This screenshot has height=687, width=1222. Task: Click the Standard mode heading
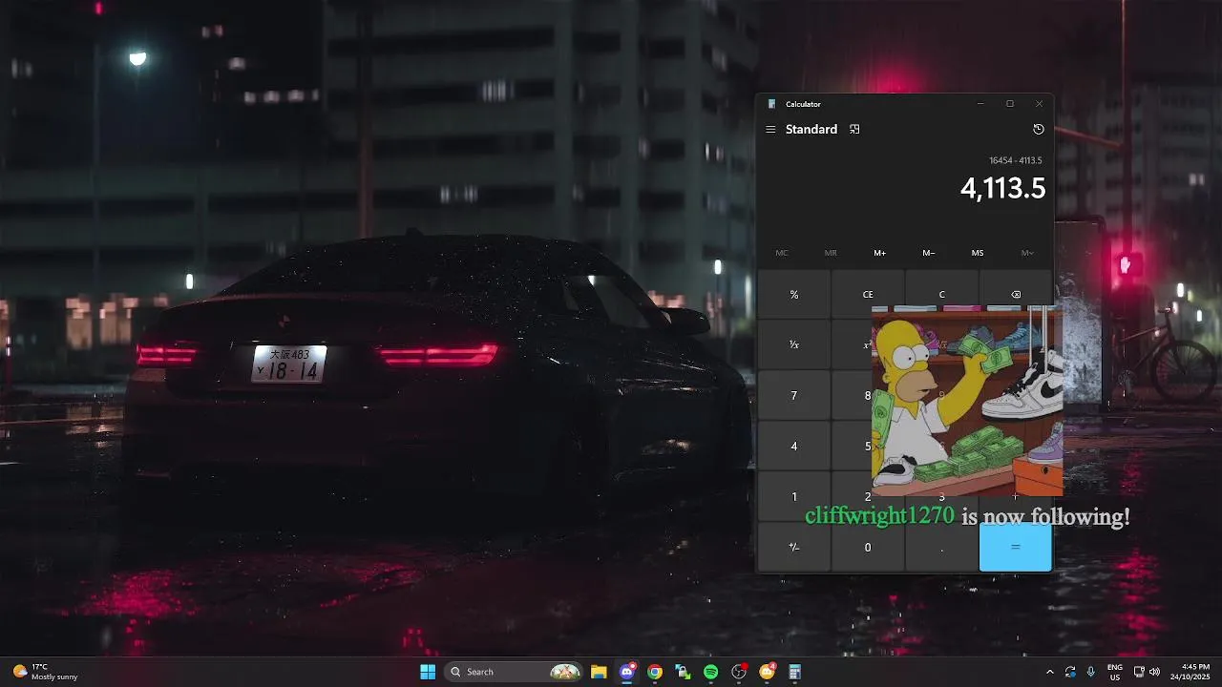[811, 129]
